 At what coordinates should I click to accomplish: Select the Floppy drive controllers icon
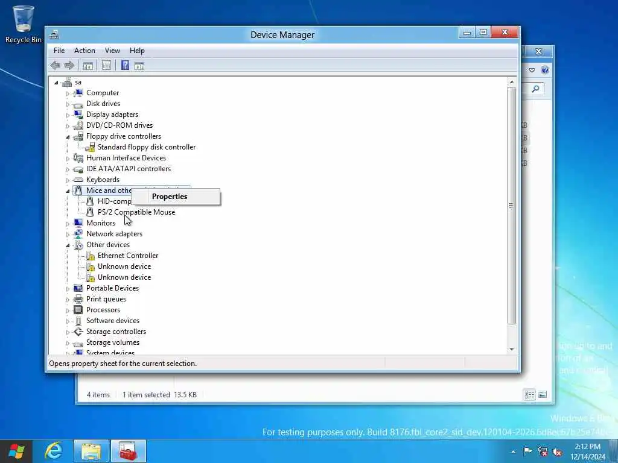coord(78,136)
